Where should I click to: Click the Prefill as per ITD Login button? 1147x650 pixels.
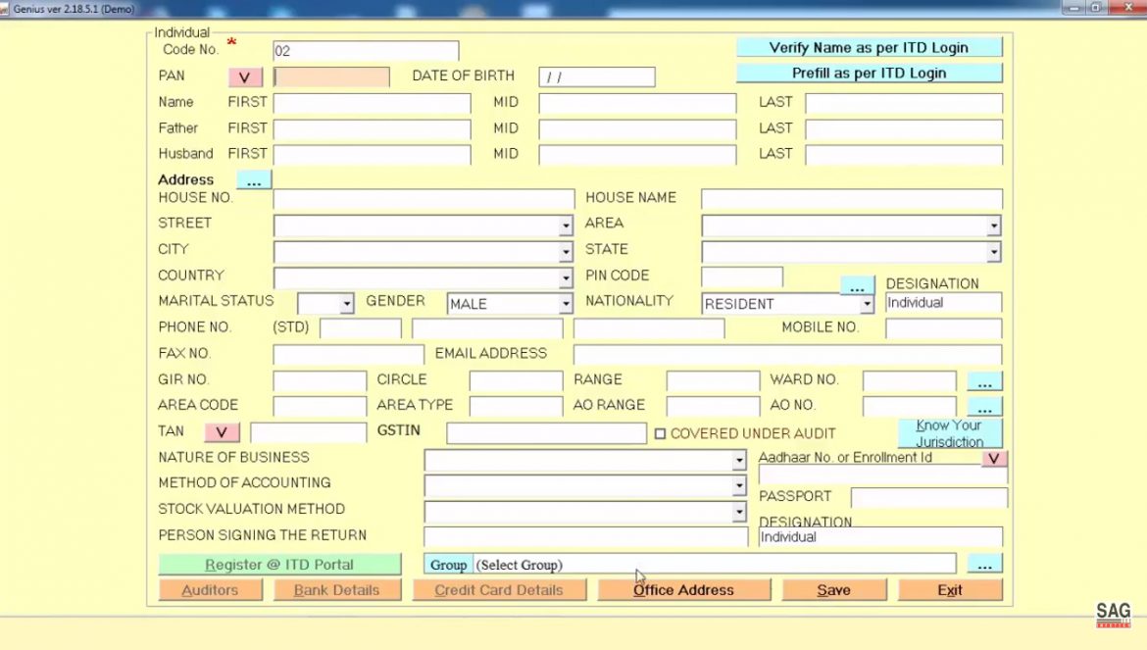[869, 74]
